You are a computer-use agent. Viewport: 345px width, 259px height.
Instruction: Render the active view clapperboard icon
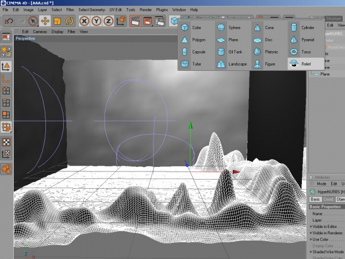[x=135, y=21]
